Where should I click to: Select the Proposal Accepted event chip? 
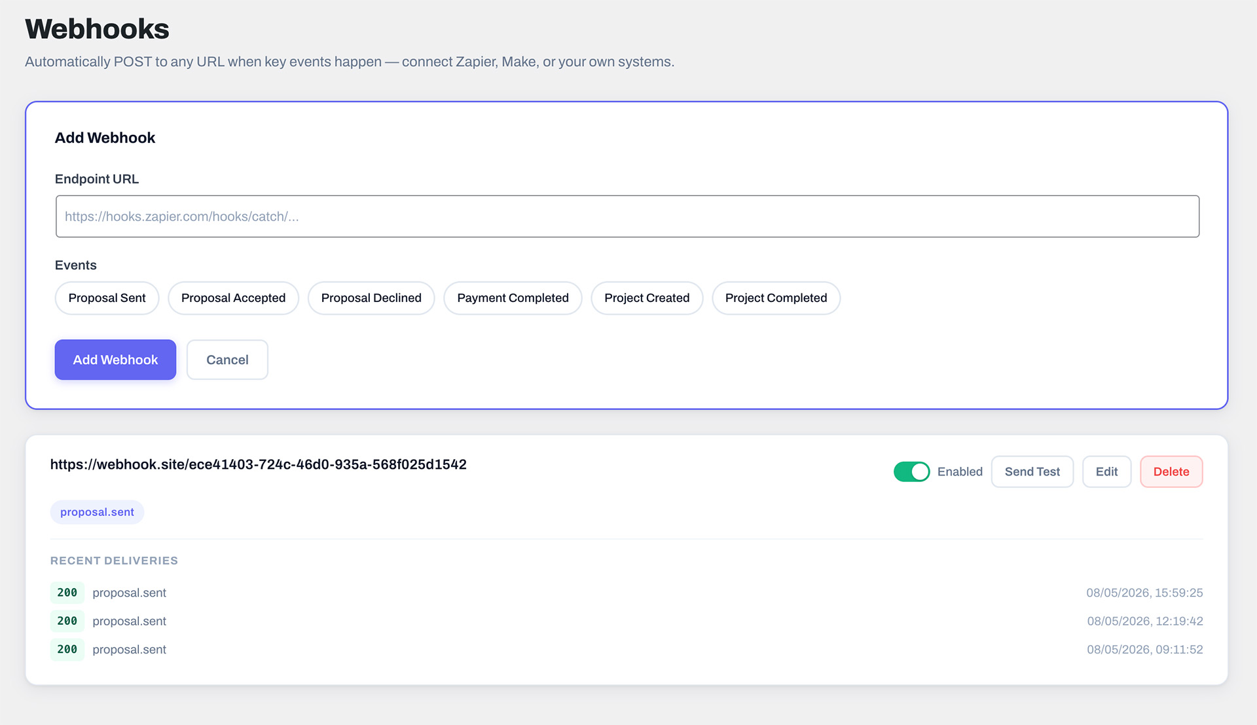pyautogui.click(x=233, y=298)
